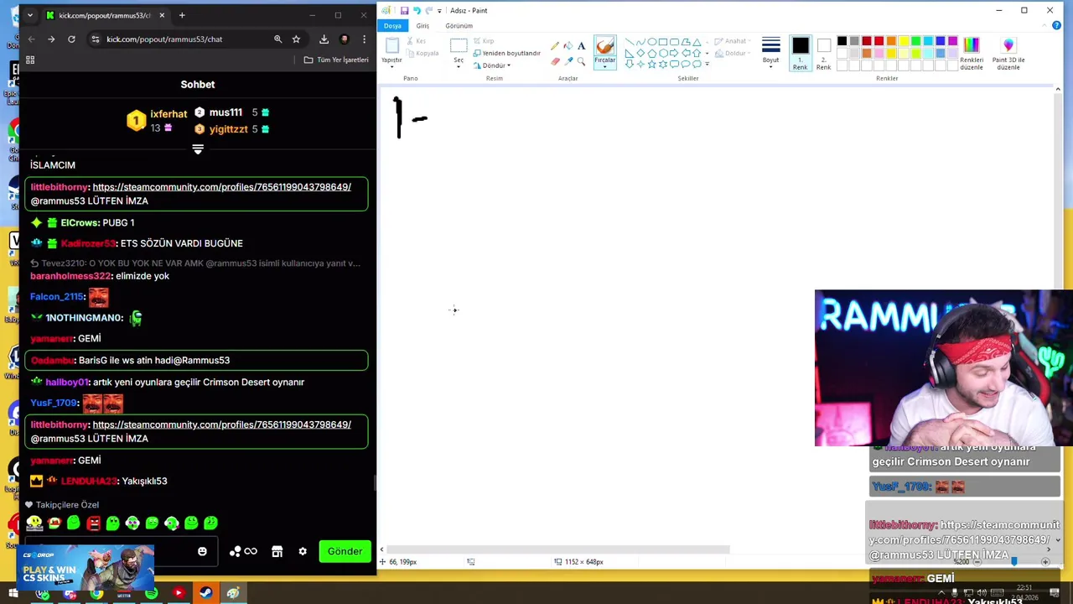Open Renkleri düzenle color editor
Screen dimensions: 1073x604
pos(972,53)
